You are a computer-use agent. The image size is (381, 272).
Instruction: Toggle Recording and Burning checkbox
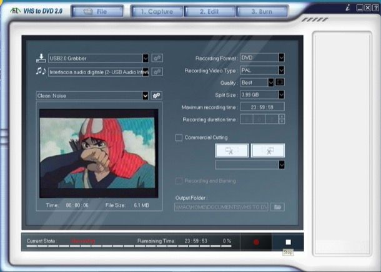click(x=179, y=181)
